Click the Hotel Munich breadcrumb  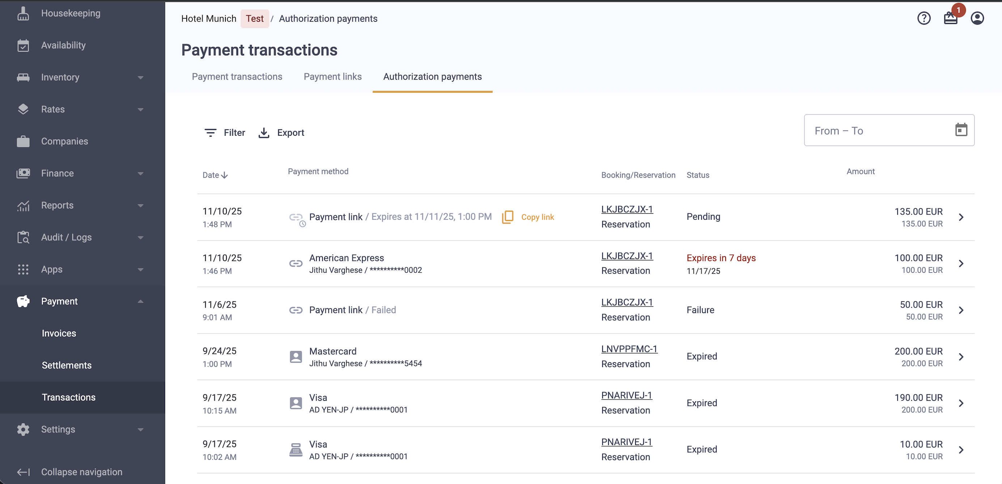pos(208,18)
